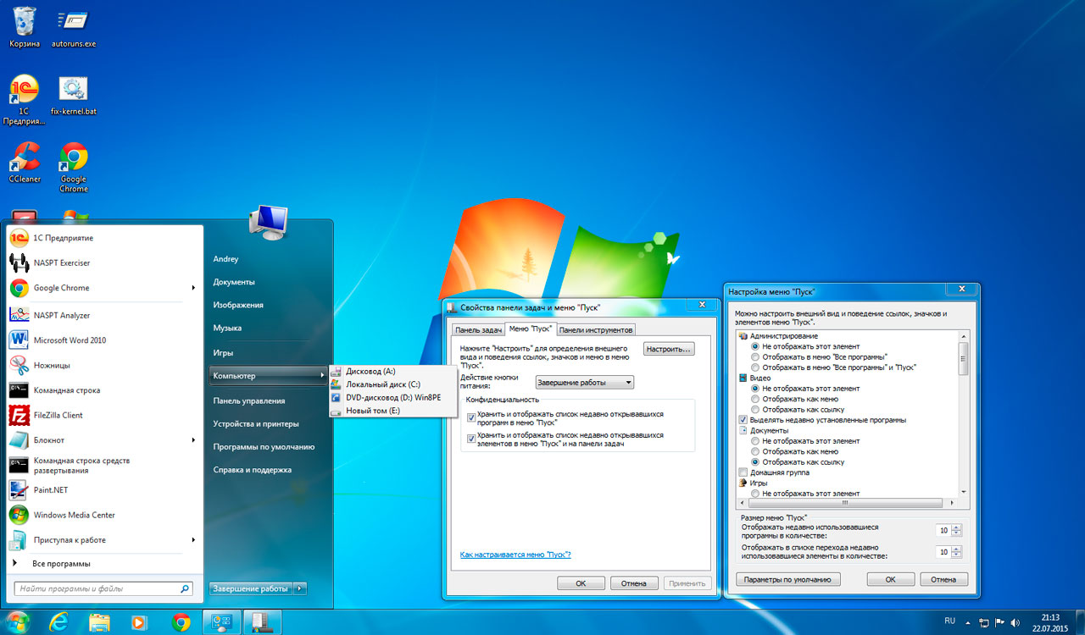Launch fix-kernel.bat desktop icon
1085x635 pixels.
coord(73,90)
